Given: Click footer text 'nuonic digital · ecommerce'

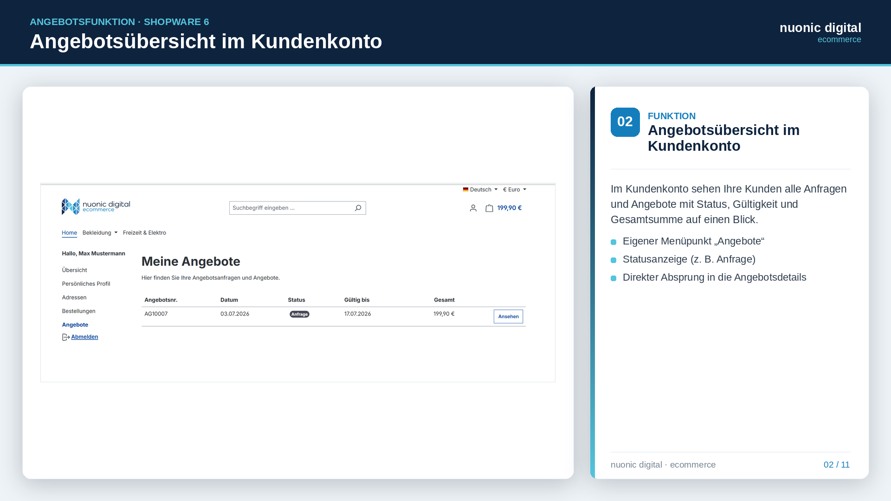Looking at the screenshot, I should point(663,465).
